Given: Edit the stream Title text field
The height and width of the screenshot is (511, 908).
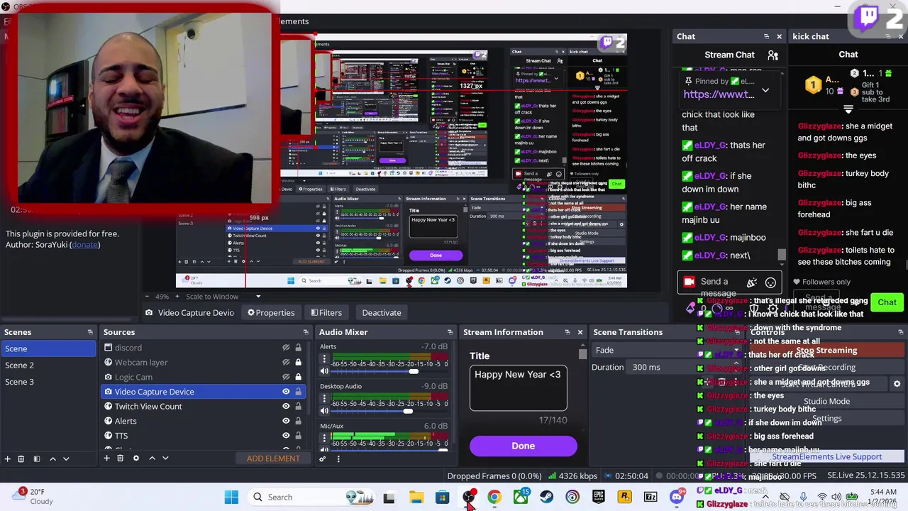Looking at the screenshot, I should tap(519, 388).
